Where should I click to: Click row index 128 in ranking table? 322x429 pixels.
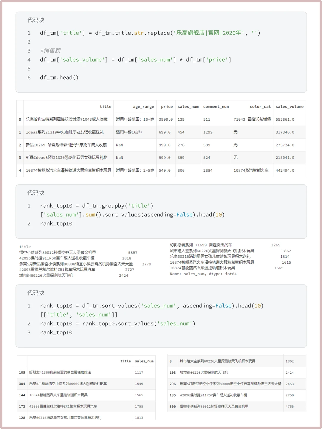(22, 418)
